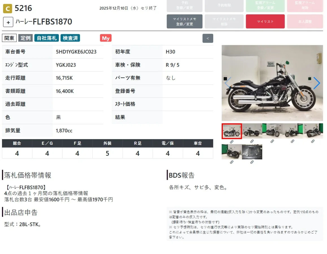Click the red My badge

click(x=106, y=38)
